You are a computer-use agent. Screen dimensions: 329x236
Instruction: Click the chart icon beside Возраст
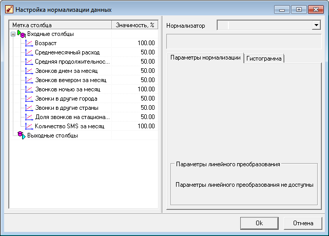click(29, 43)
